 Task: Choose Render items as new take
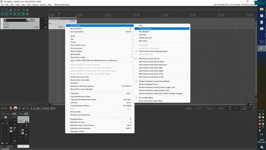point(100,77)
